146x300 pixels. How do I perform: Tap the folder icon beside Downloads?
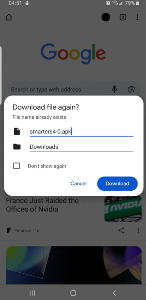point(17,147)
